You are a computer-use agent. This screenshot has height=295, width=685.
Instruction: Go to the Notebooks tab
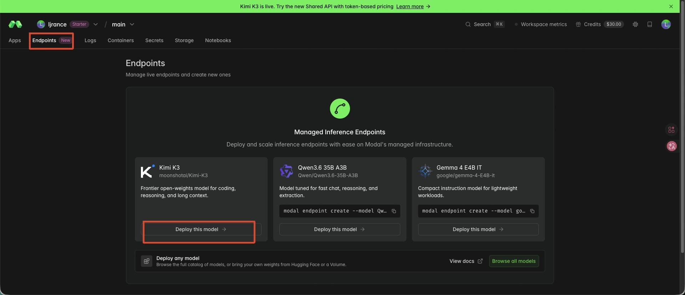pyautogui.click(x=218, y=40)
